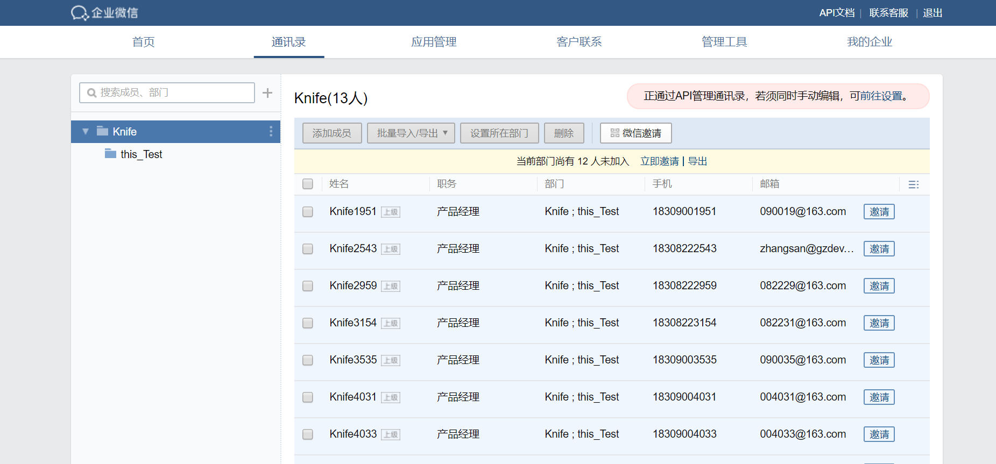This screenshot has width=996, height=464.
Task: Select the this_Test department in the tree
Action: (142, 154)
